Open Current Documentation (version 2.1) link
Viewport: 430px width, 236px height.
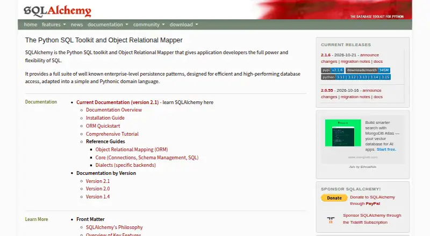pyautogui.click(x=117, y=102)
